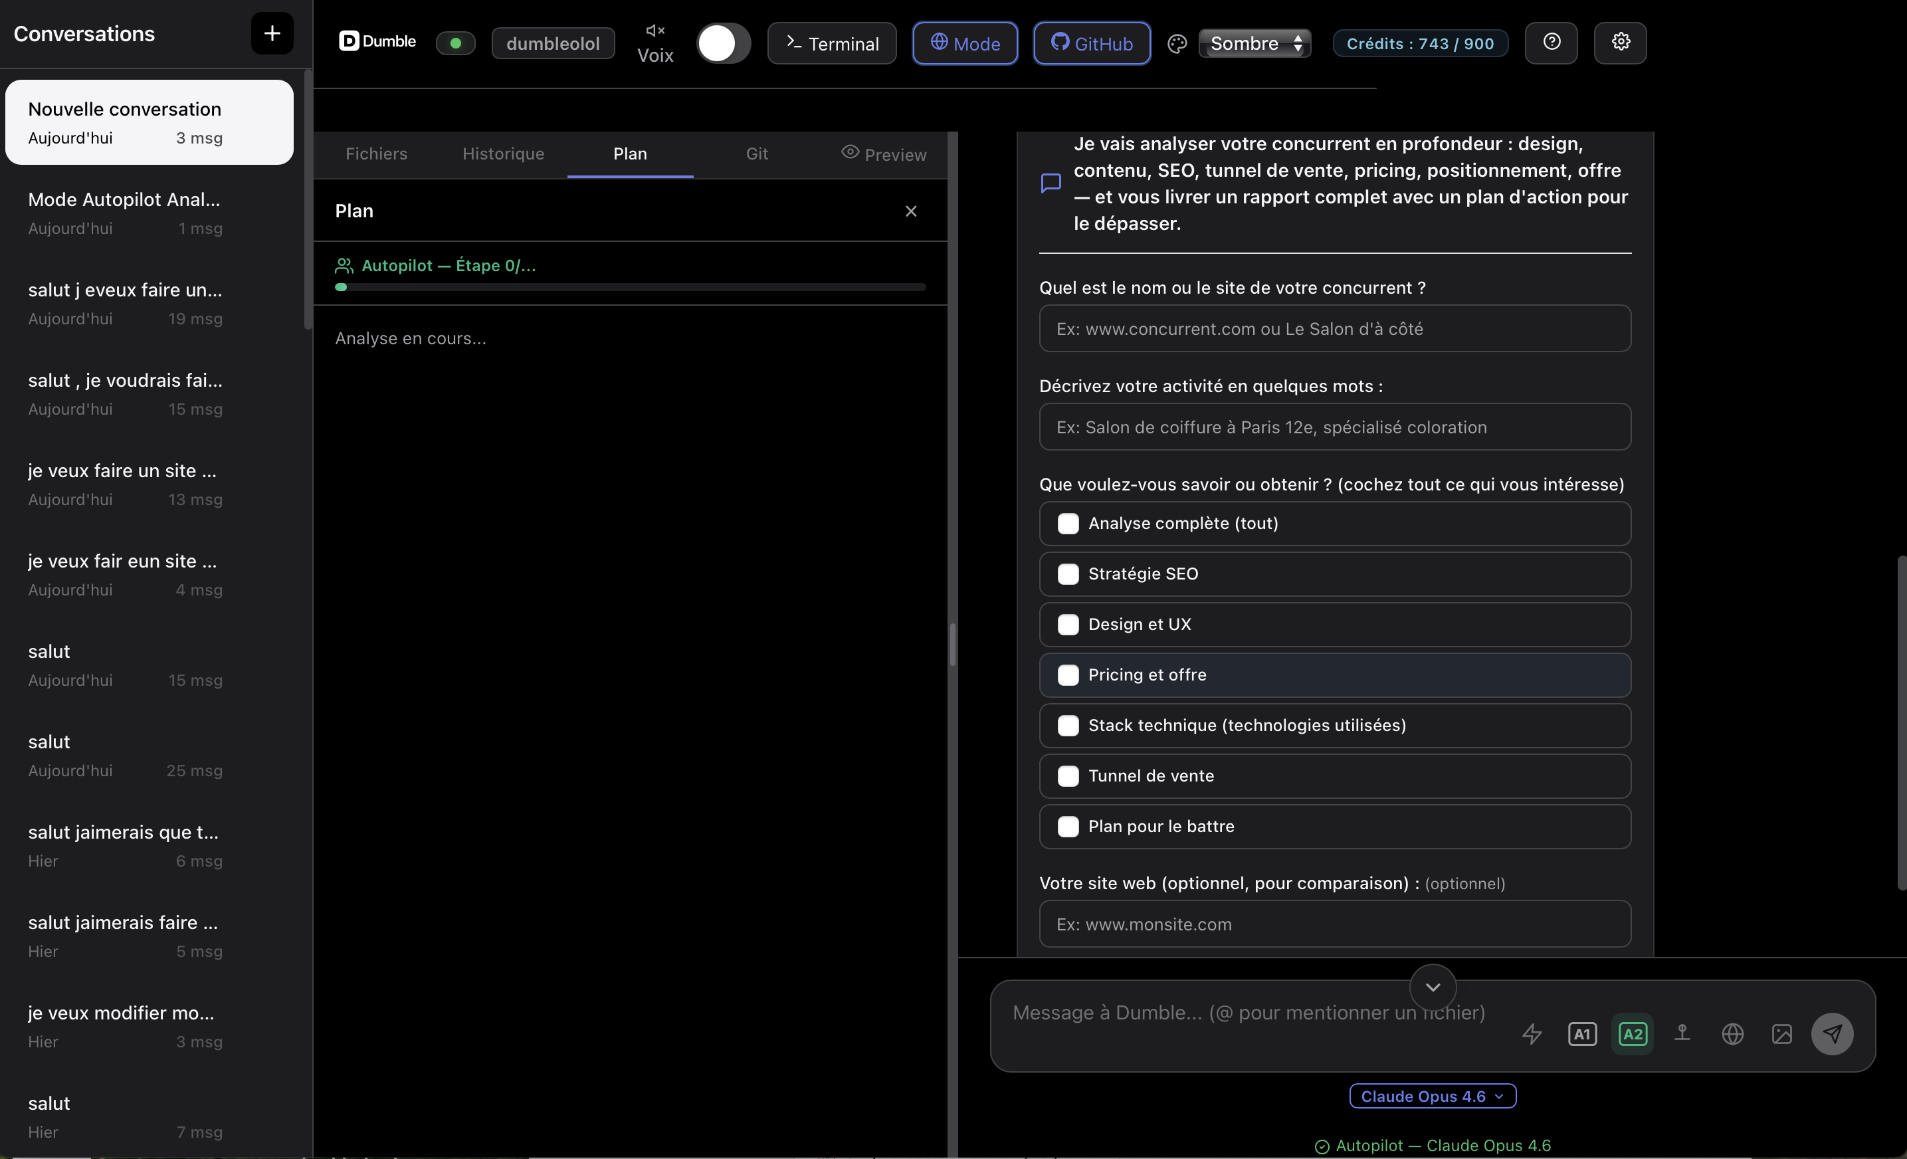Open the color palette picker
Image resolution: width=1907 pixels, height=1159 pixels.
coord(1176,43)
